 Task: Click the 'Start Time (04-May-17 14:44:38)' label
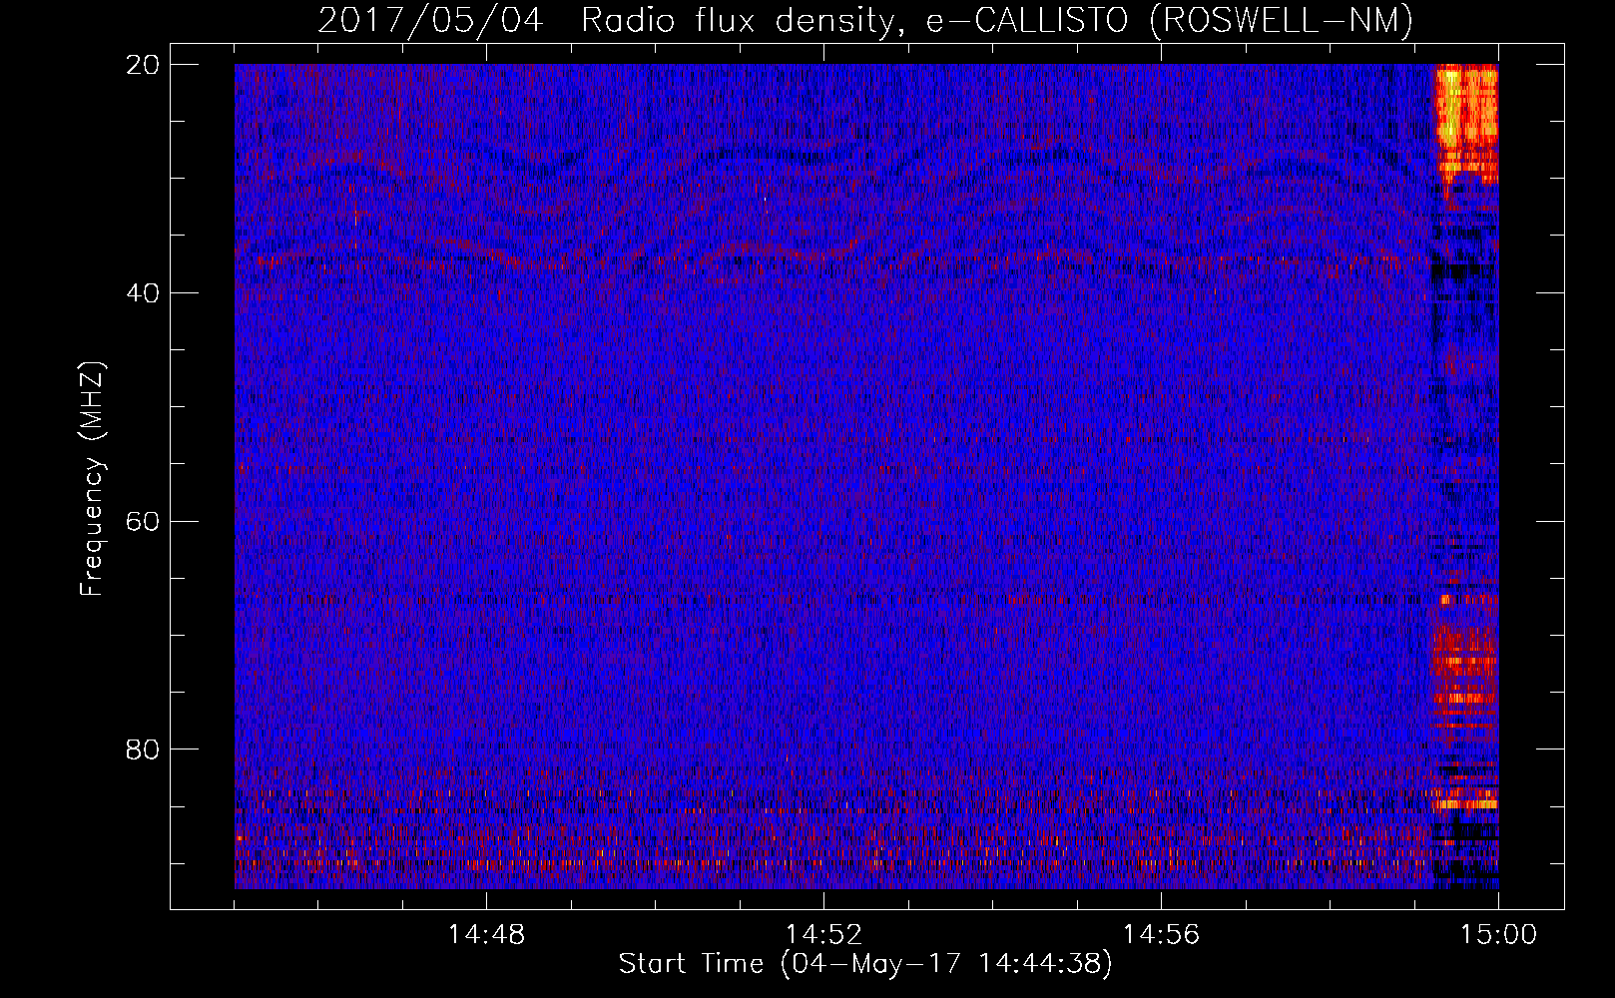coord(864,964)
